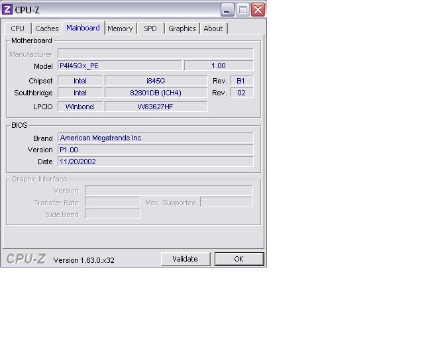Image resolution: width=424 pixels, height=339 pixels.
Task: Show the About tab
Action: click(x=213, y=28)
